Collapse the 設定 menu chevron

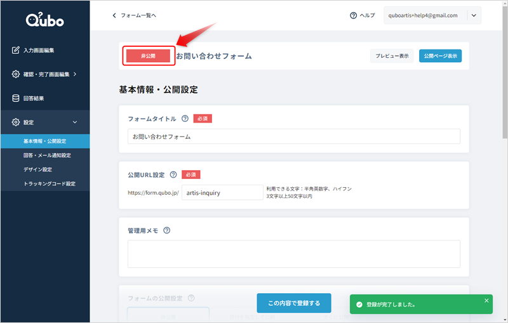[75, 122]
